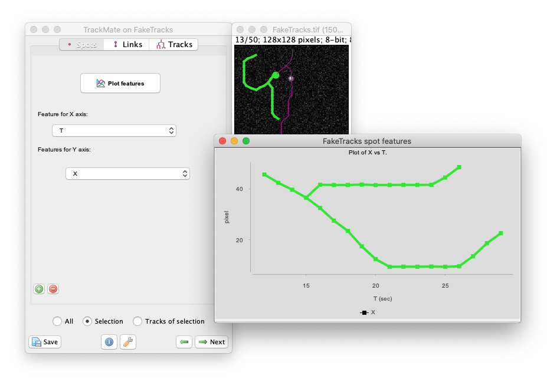The width and height of the screenshot is (547, 392).
Task: Click the wrench settings icon button
Action: 127,342
